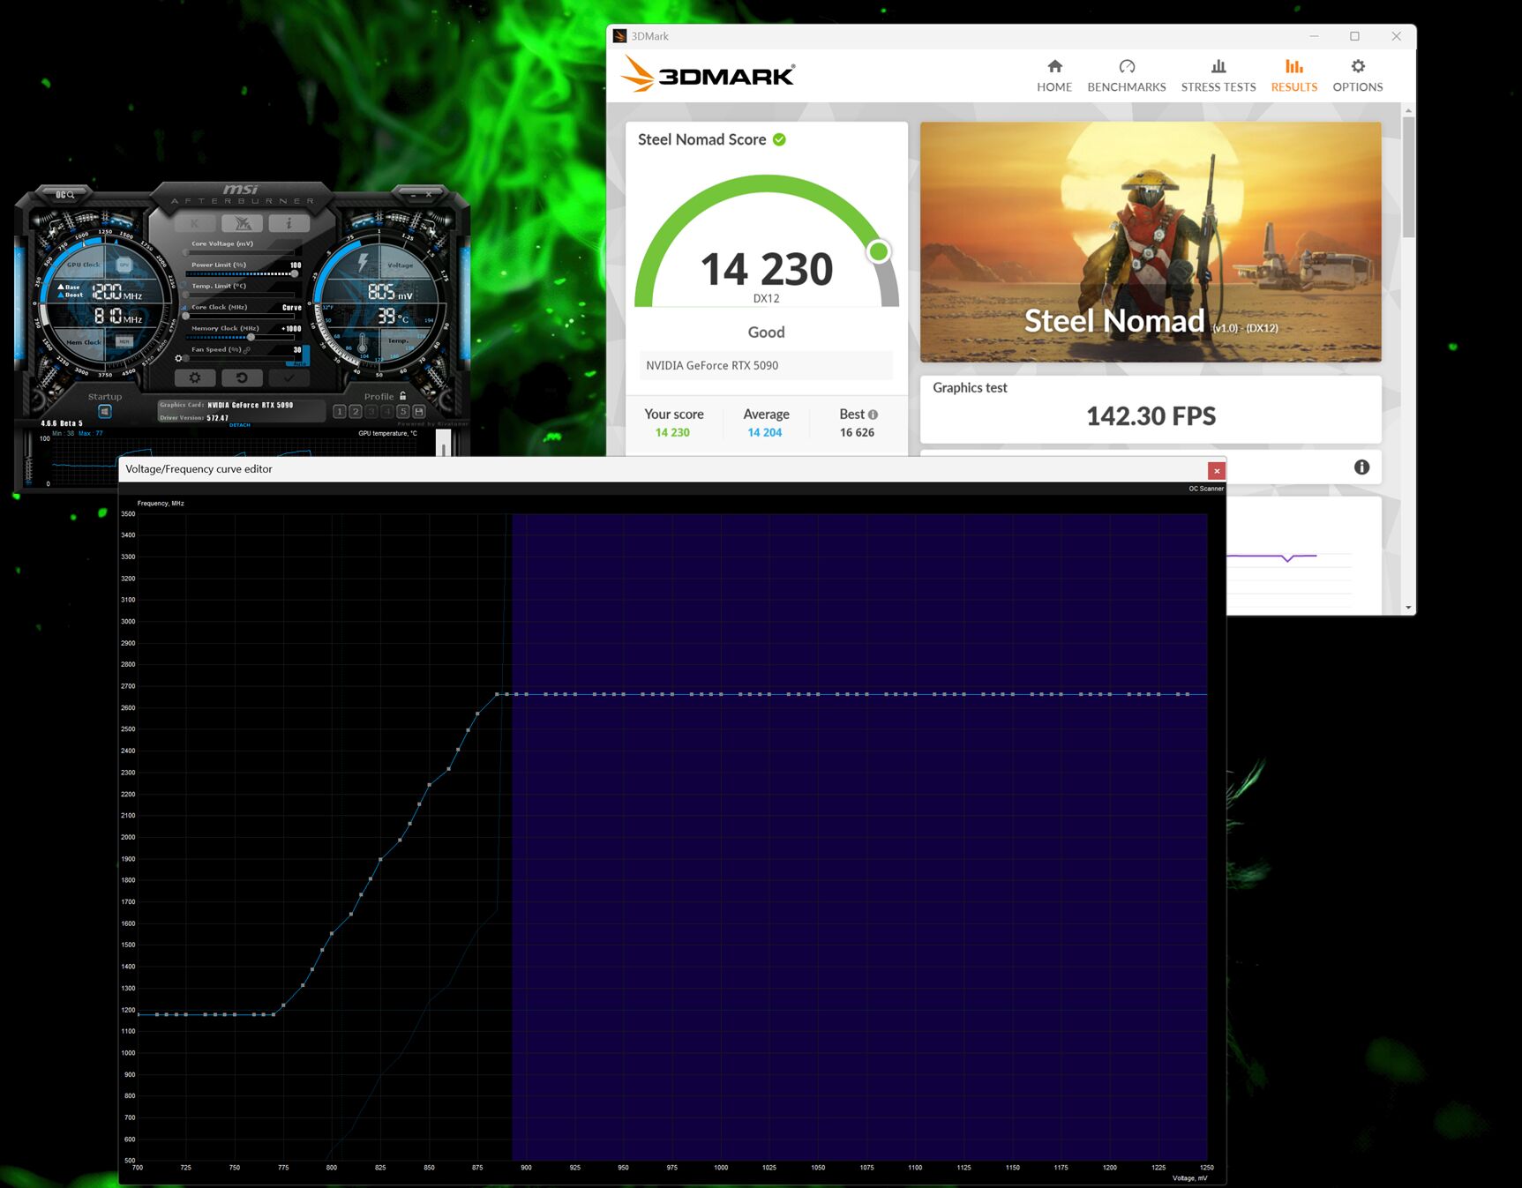1522x1188 pixels.
Task: Reset Afterburner settings with the circular arrow button
Action: (x=242, y=377)
